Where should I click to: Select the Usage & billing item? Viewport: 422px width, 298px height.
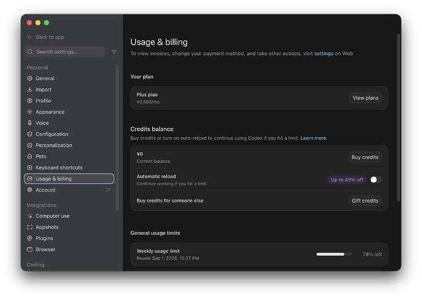tap(69, 179)
